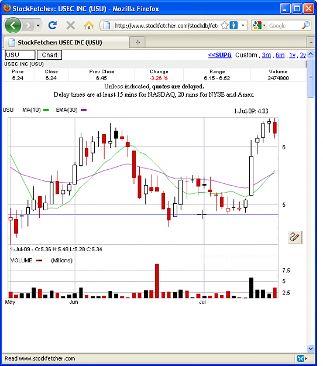The height and width of the screenshot is (366, 323).
Task: Click the gray stop loading X icon
Action: click(x=70, y=25)
